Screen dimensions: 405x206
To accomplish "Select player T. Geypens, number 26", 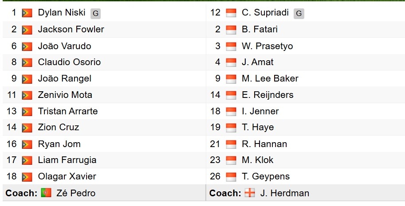I will [266, 176].
